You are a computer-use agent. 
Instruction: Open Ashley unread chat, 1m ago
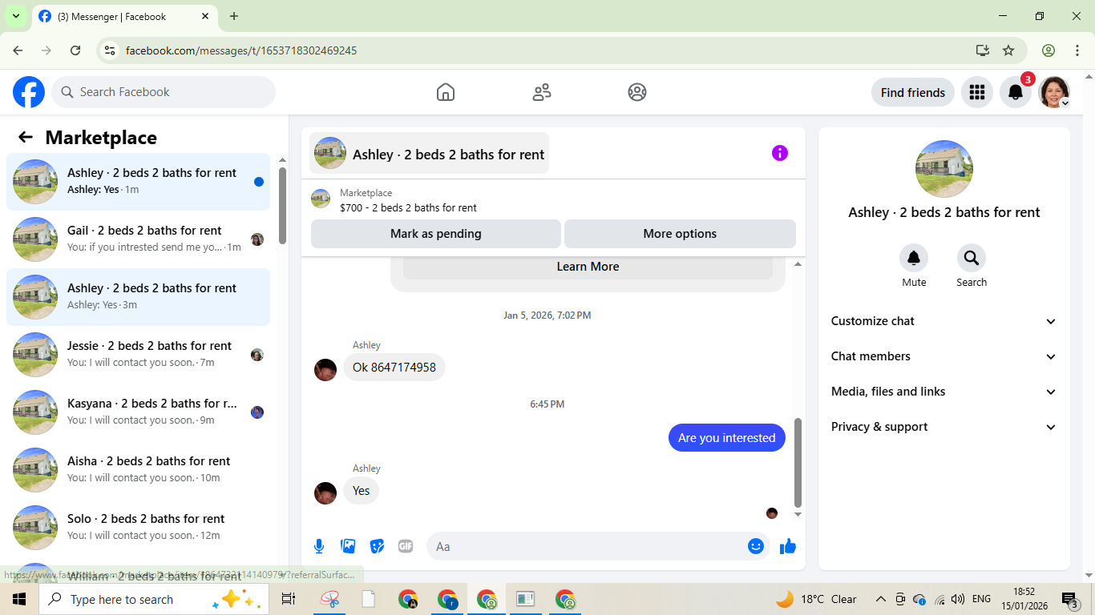(138, 182)
